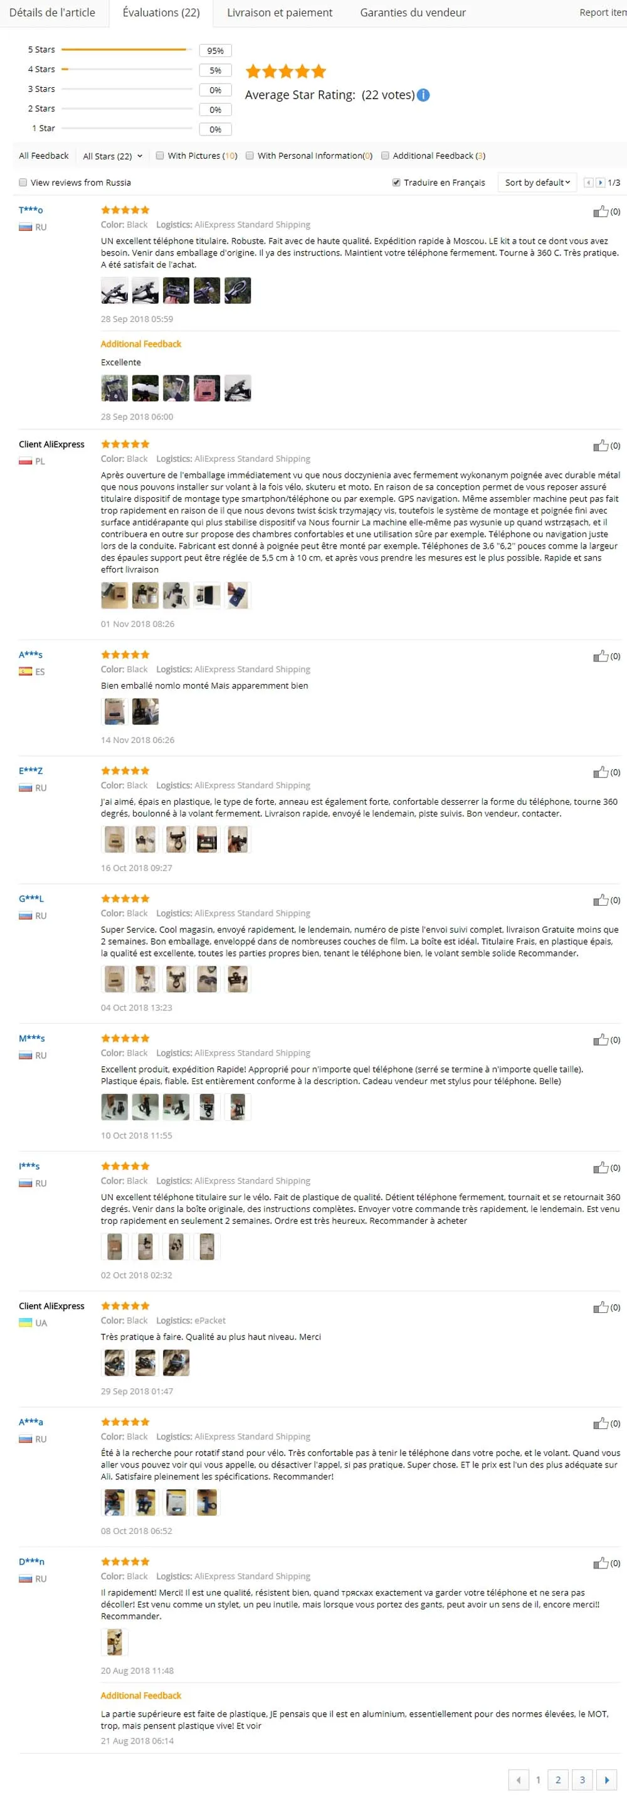This screenshot has width=627, height=1795.
Task: Click the 5 Stars rating bar
Action: pos(127,50)
